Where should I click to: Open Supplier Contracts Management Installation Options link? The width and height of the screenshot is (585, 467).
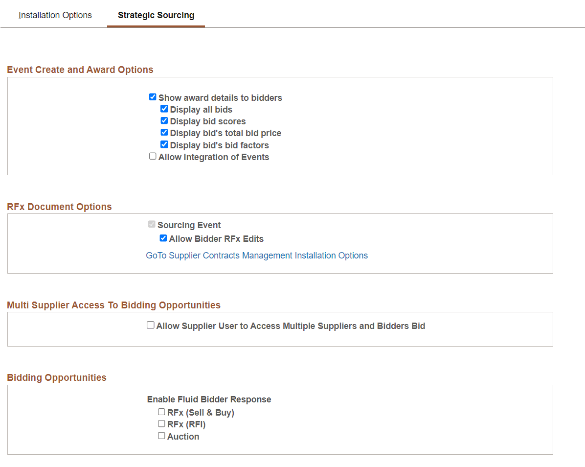(x=257, y=256)
